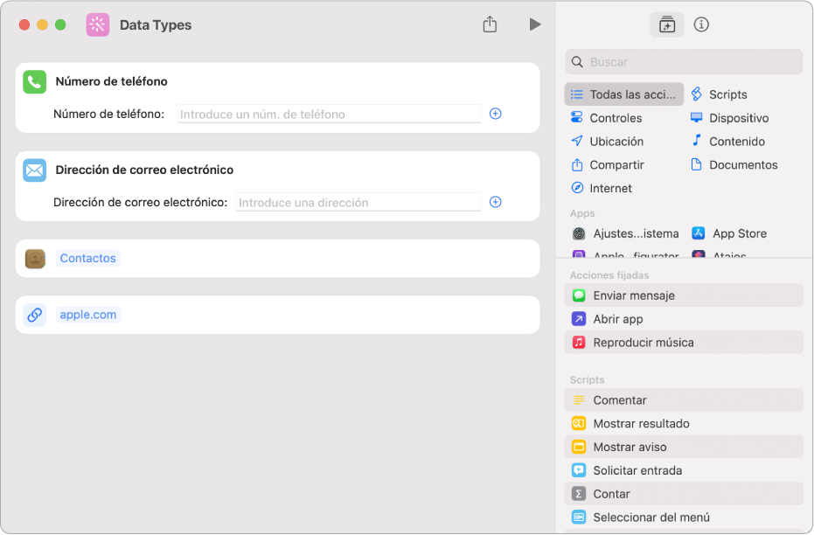Image resolution: width=814 pixels, height=535 pixels.
Task: Click the blue mail envelope action icon
Action: (35, 170)
